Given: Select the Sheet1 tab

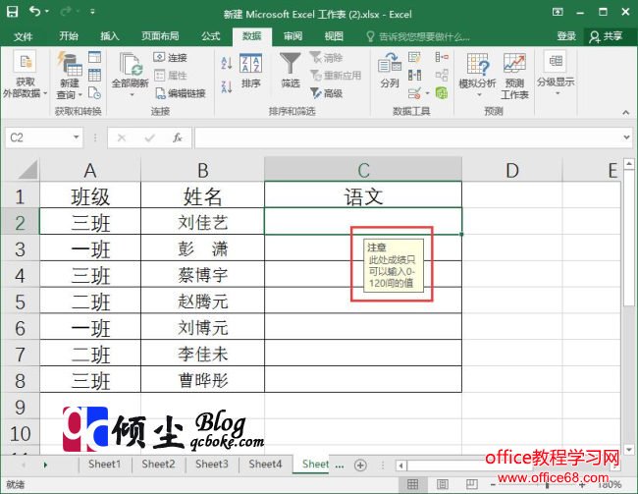Looking at the screenshot, I should coord(105,464).
